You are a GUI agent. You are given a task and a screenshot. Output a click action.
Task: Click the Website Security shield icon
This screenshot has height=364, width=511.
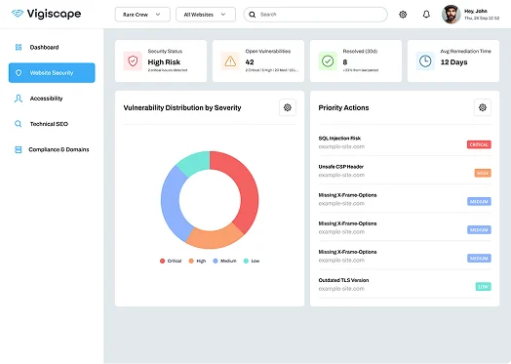(x=19, y=73)
